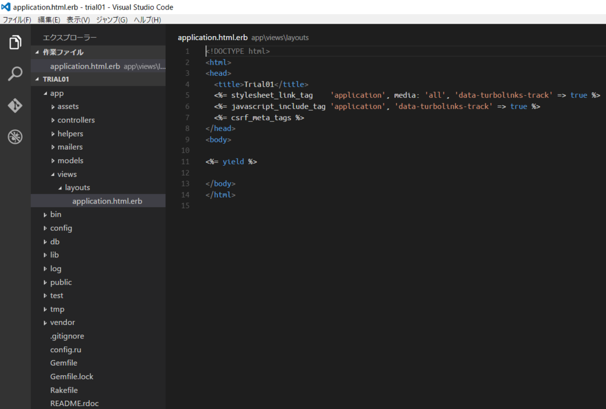Click stylesheet_link_tag in line 5
Screen dimensions: 606x409
pyautogui.click(x=272, y=95)
